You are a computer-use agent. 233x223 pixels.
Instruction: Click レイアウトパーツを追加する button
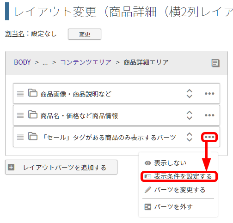pos(61,167)
